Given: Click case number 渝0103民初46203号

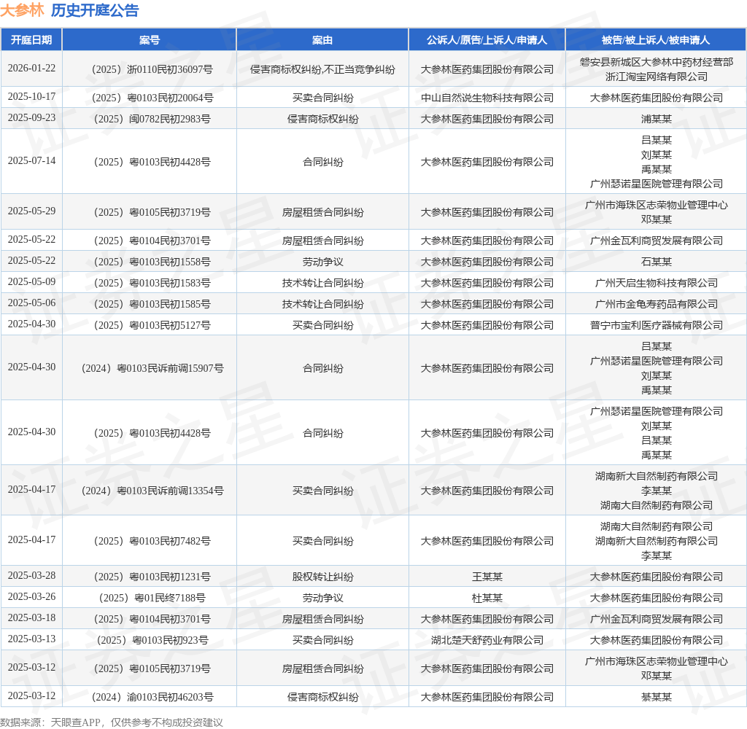Looking at the screenshot, I should tap(152, 697).
